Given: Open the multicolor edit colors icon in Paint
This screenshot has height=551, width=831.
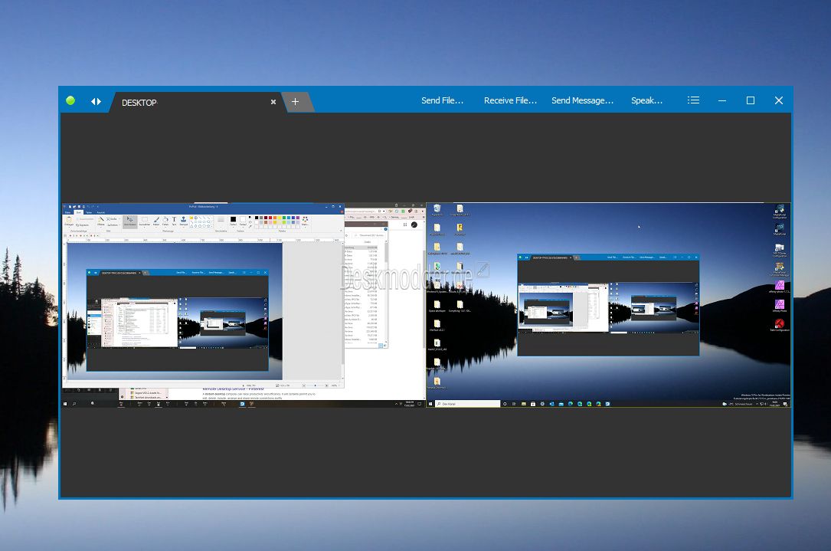Looking at the screenshot, I should pos(305,220).
